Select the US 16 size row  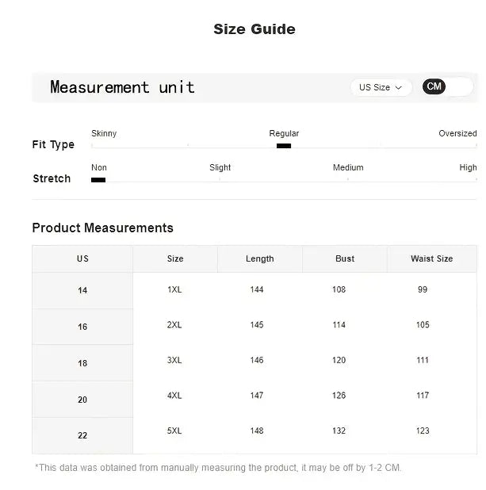82,327
